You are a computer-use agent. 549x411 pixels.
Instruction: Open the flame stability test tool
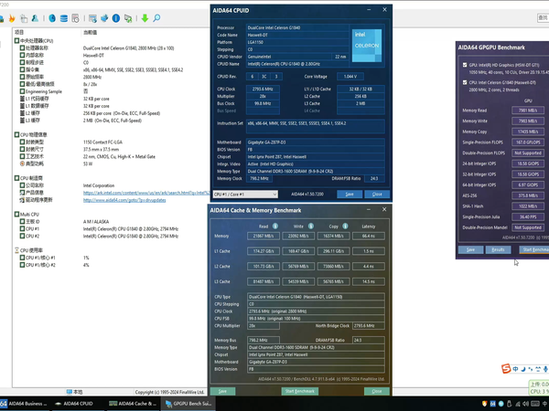(12, 18)
